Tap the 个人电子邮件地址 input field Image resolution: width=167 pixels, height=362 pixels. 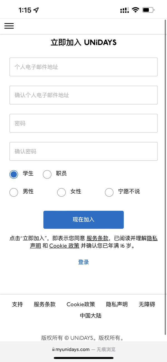(83, 67)
